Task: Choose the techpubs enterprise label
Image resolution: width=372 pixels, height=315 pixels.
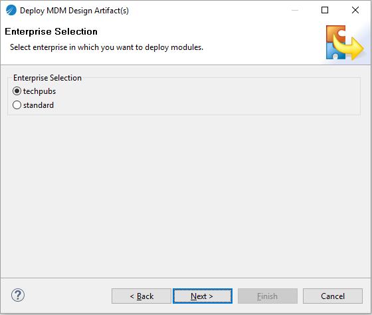Action: click(39, 91)
